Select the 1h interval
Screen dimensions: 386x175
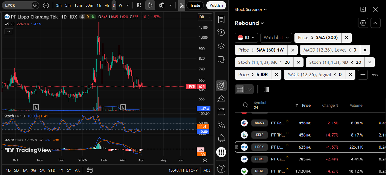(99, 5)
